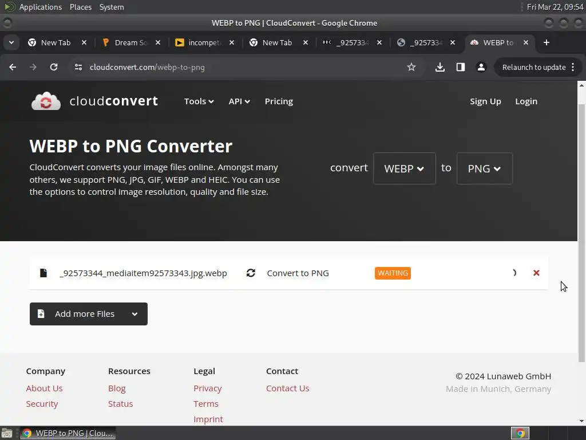Click Sign Up link
This screenshot has width=586, height=440.
pos(485,101)
